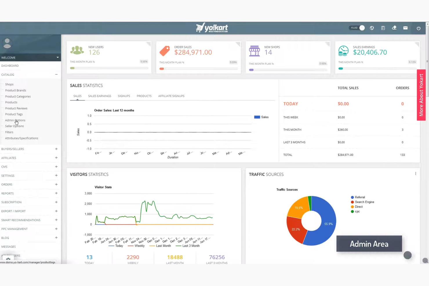Click the globe language icon in header
Image resolution: width=429 pixels, height=286 pixels.
pos(372,28)
